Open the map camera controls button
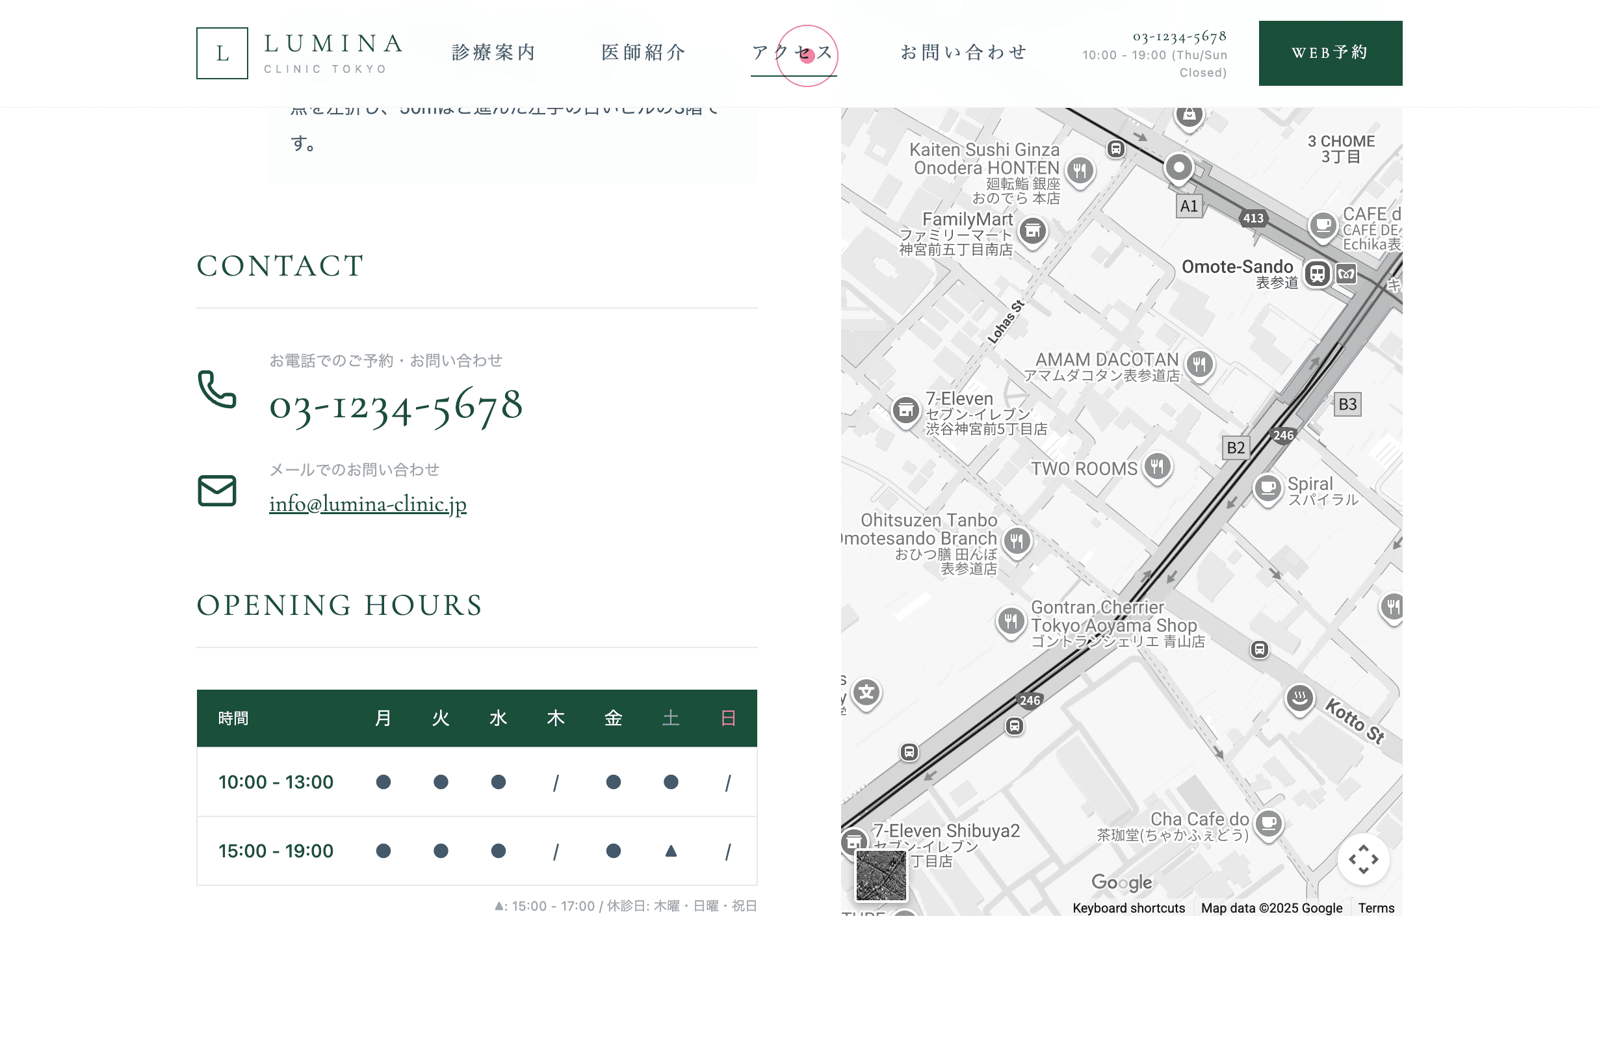The image size is (1599, 1040). (x=1362, y=859)
